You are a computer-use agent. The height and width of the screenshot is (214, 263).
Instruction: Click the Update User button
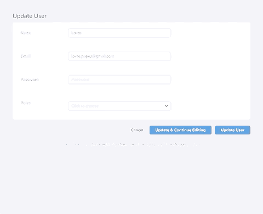click(232, 130)
